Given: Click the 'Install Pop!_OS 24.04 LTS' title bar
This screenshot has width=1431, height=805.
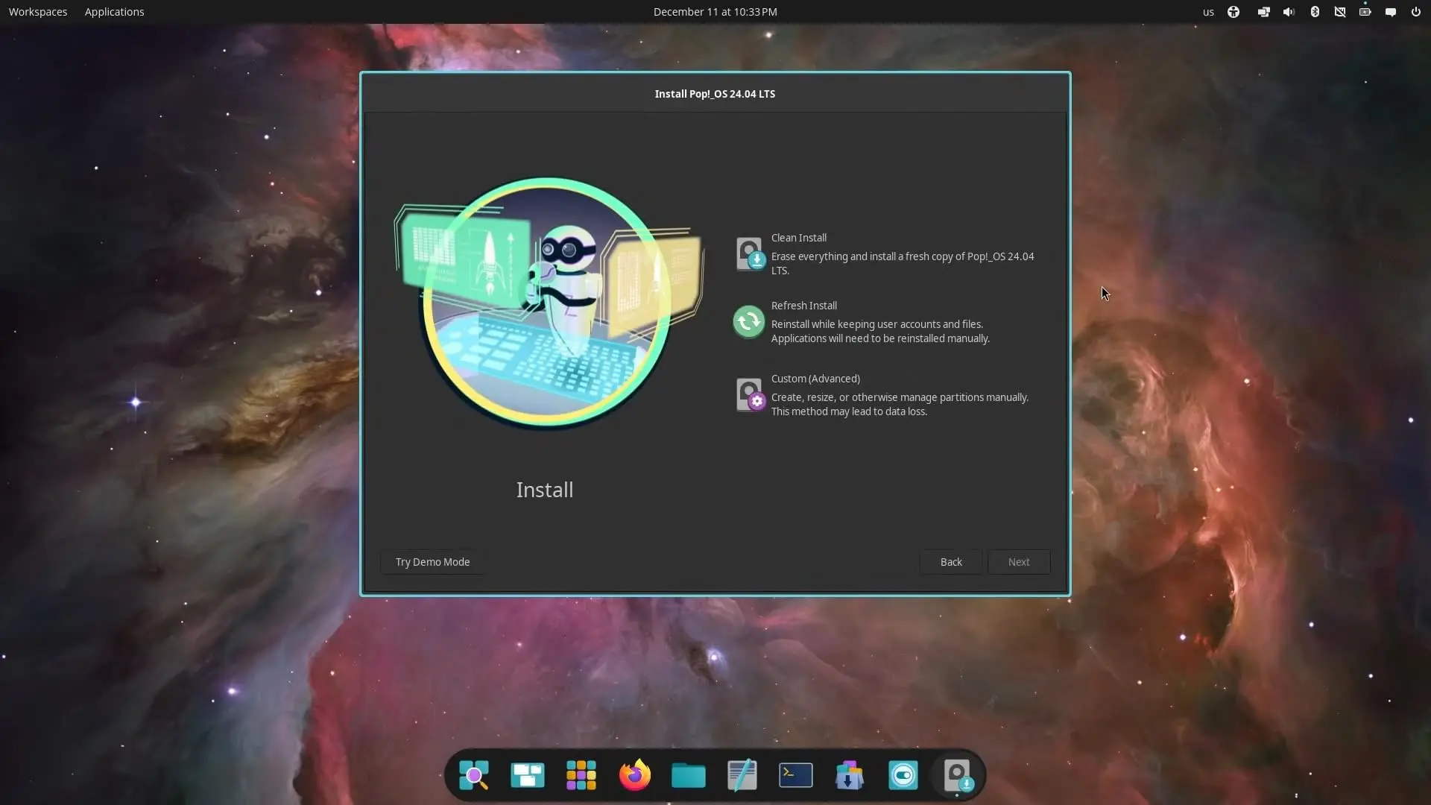Looking at the screenshot, I should pyautogui.click(x=715, y=94).
